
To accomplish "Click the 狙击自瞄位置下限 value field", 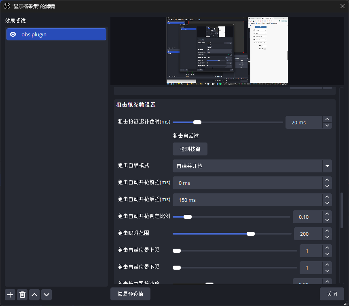I will coord(311,268).
